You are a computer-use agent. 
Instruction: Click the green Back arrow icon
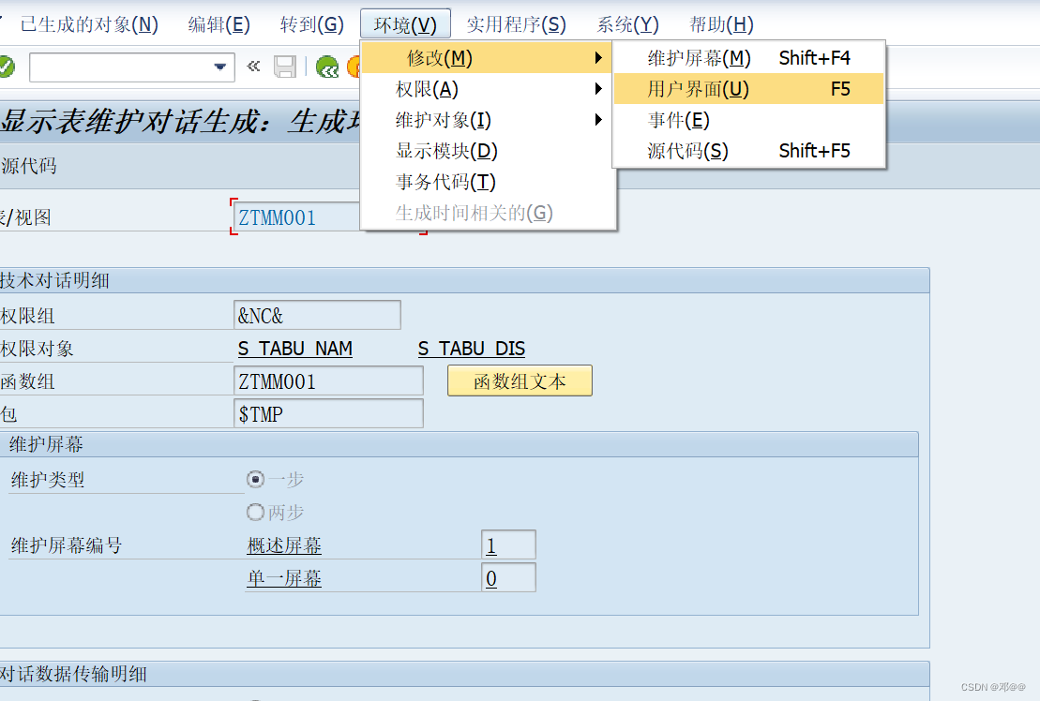pos(327,67)
